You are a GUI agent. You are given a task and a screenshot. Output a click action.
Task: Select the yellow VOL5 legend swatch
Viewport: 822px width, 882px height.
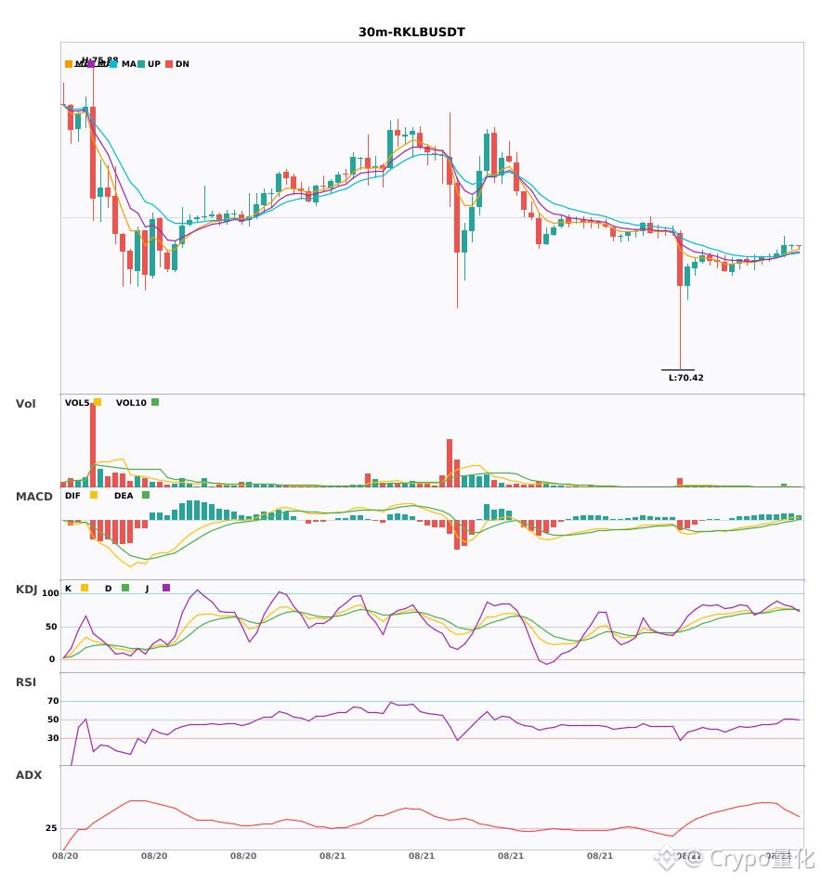pos(98,402)
